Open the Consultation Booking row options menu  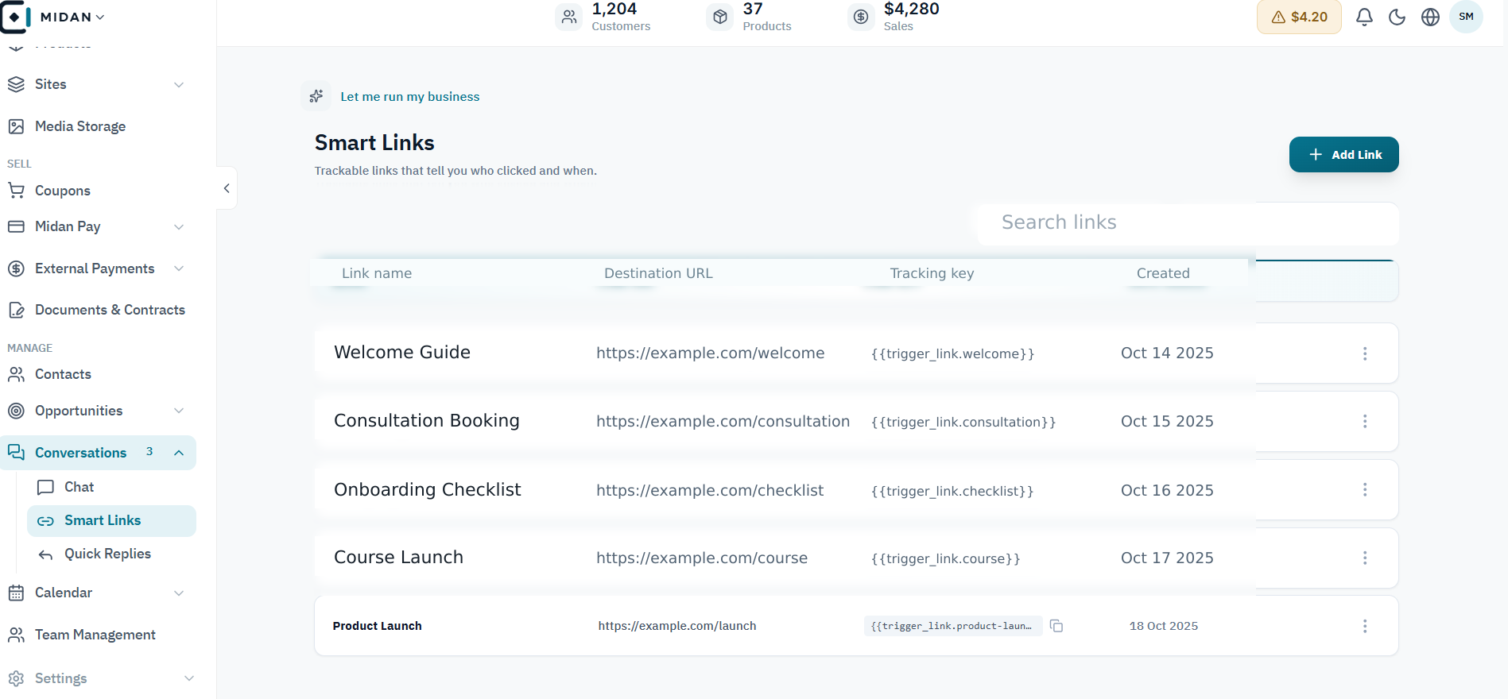point(1365,422)
